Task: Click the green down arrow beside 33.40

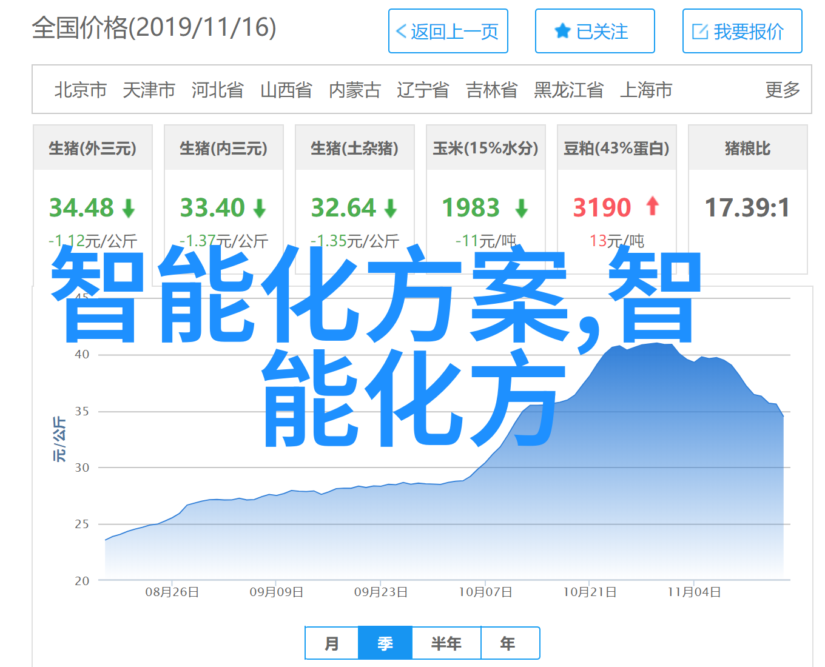Action: (x=260, y=209)
